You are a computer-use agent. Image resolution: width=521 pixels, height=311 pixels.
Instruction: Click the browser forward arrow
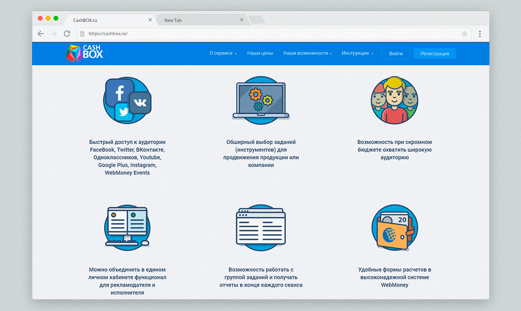coord(54,33)
